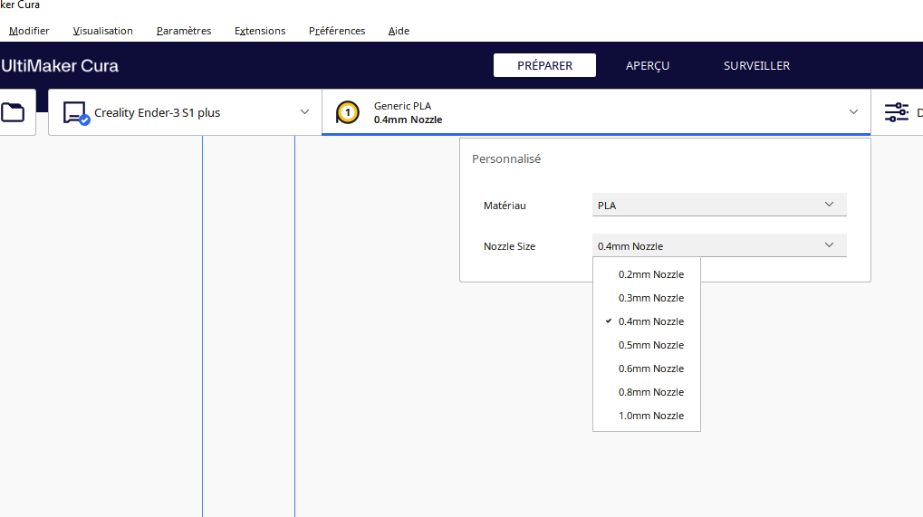Click the extruder 1 spool icon
923x517 pixels.
347,112
